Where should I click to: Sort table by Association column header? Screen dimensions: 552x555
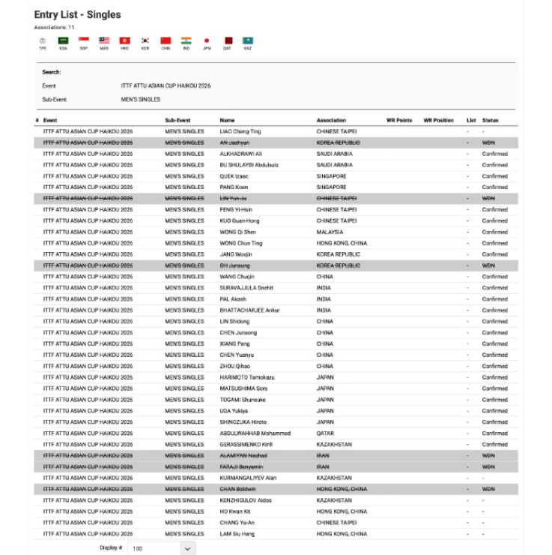[x=331, y=120]
